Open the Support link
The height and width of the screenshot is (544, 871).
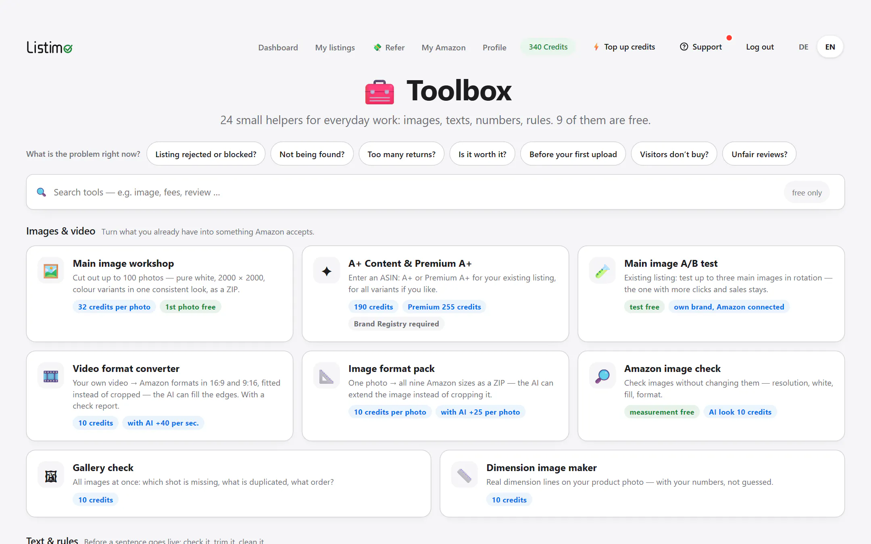tap(701, 47)
